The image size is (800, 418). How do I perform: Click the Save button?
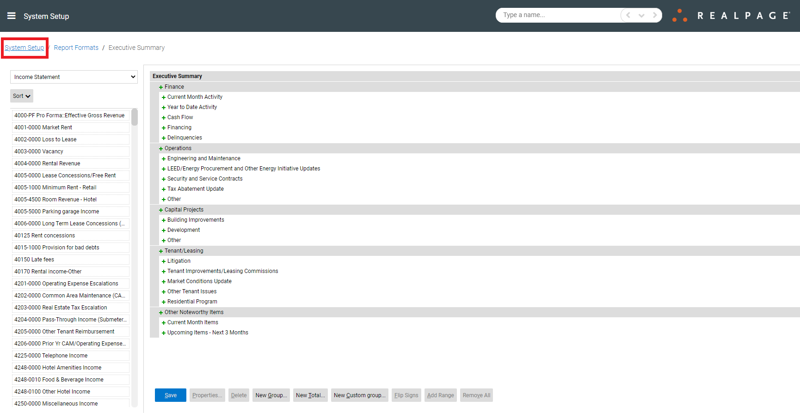click(x=170, y=395)
